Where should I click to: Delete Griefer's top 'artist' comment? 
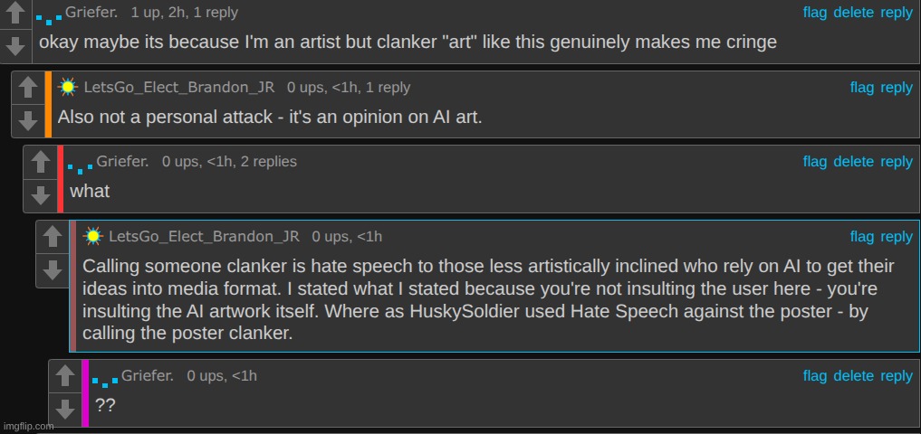(853, 13)
